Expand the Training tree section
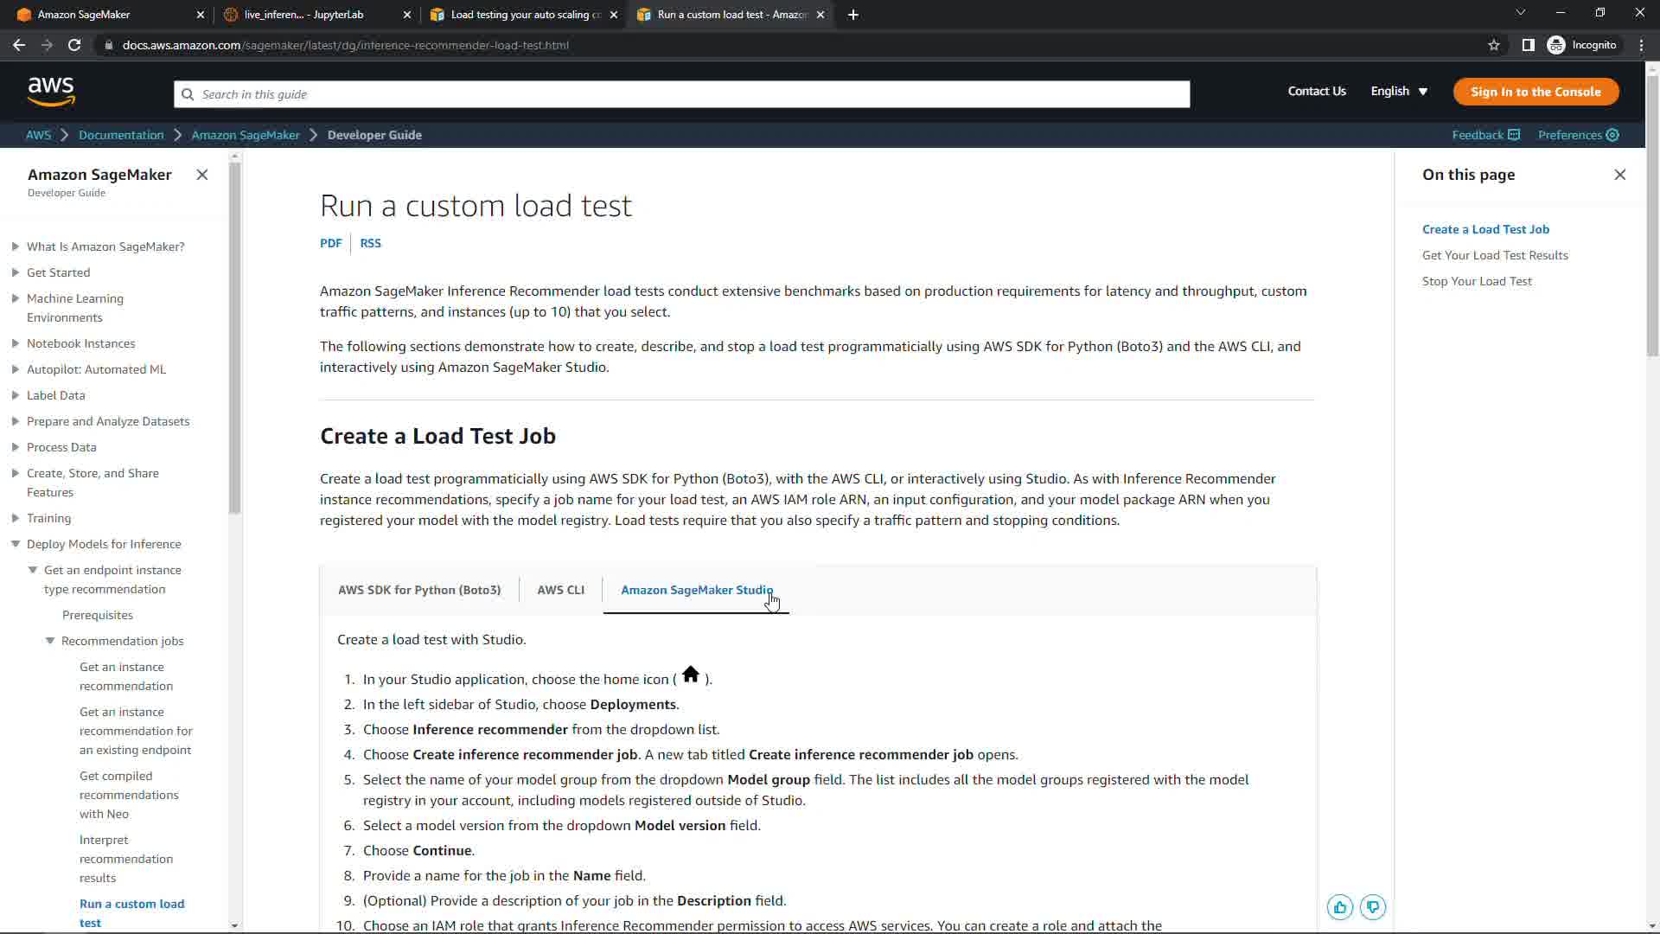This screenshot has width=1660, height=934. (x=16, y=518)
